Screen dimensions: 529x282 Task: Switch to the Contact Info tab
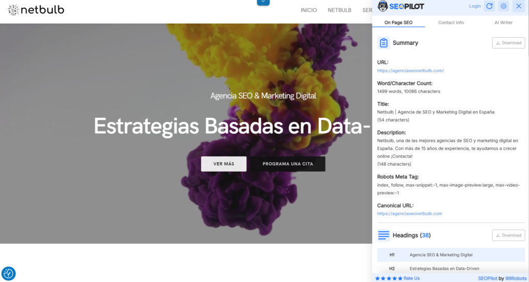[x=450, y=23]
